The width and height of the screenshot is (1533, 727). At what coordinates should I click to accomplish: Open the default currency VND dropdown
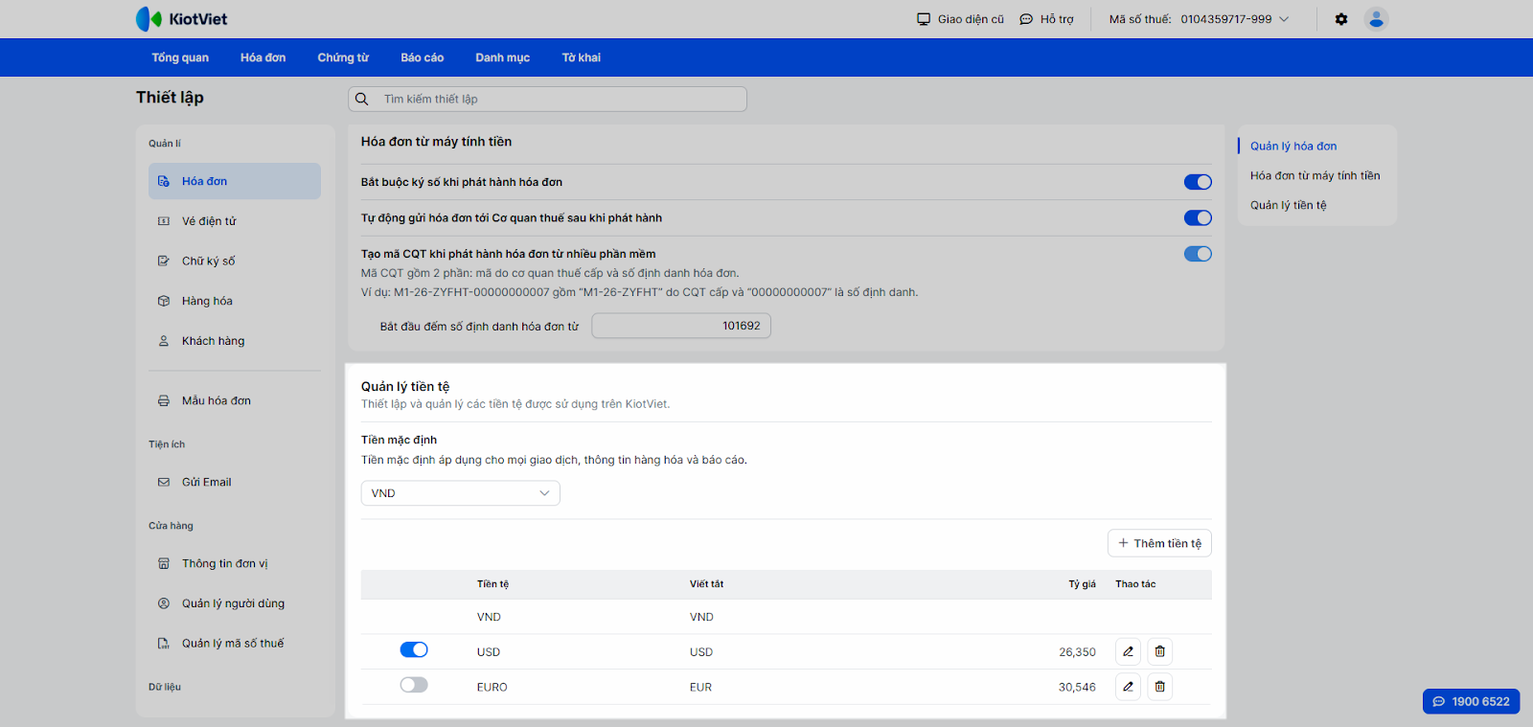tap(461, 493)
